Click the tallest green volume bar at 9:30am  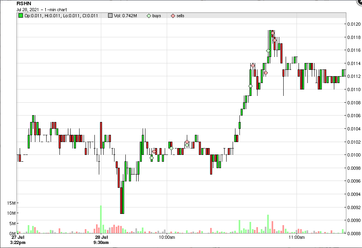click(x=101, y=219)
